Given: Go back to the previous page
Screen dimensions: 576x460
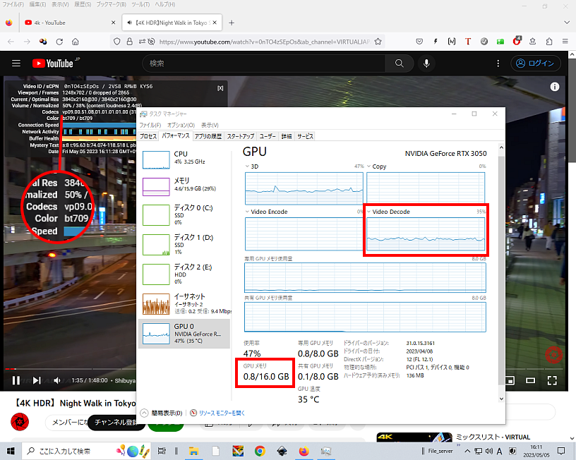Looking at the screenshot, I should click(x=11, y=42).
